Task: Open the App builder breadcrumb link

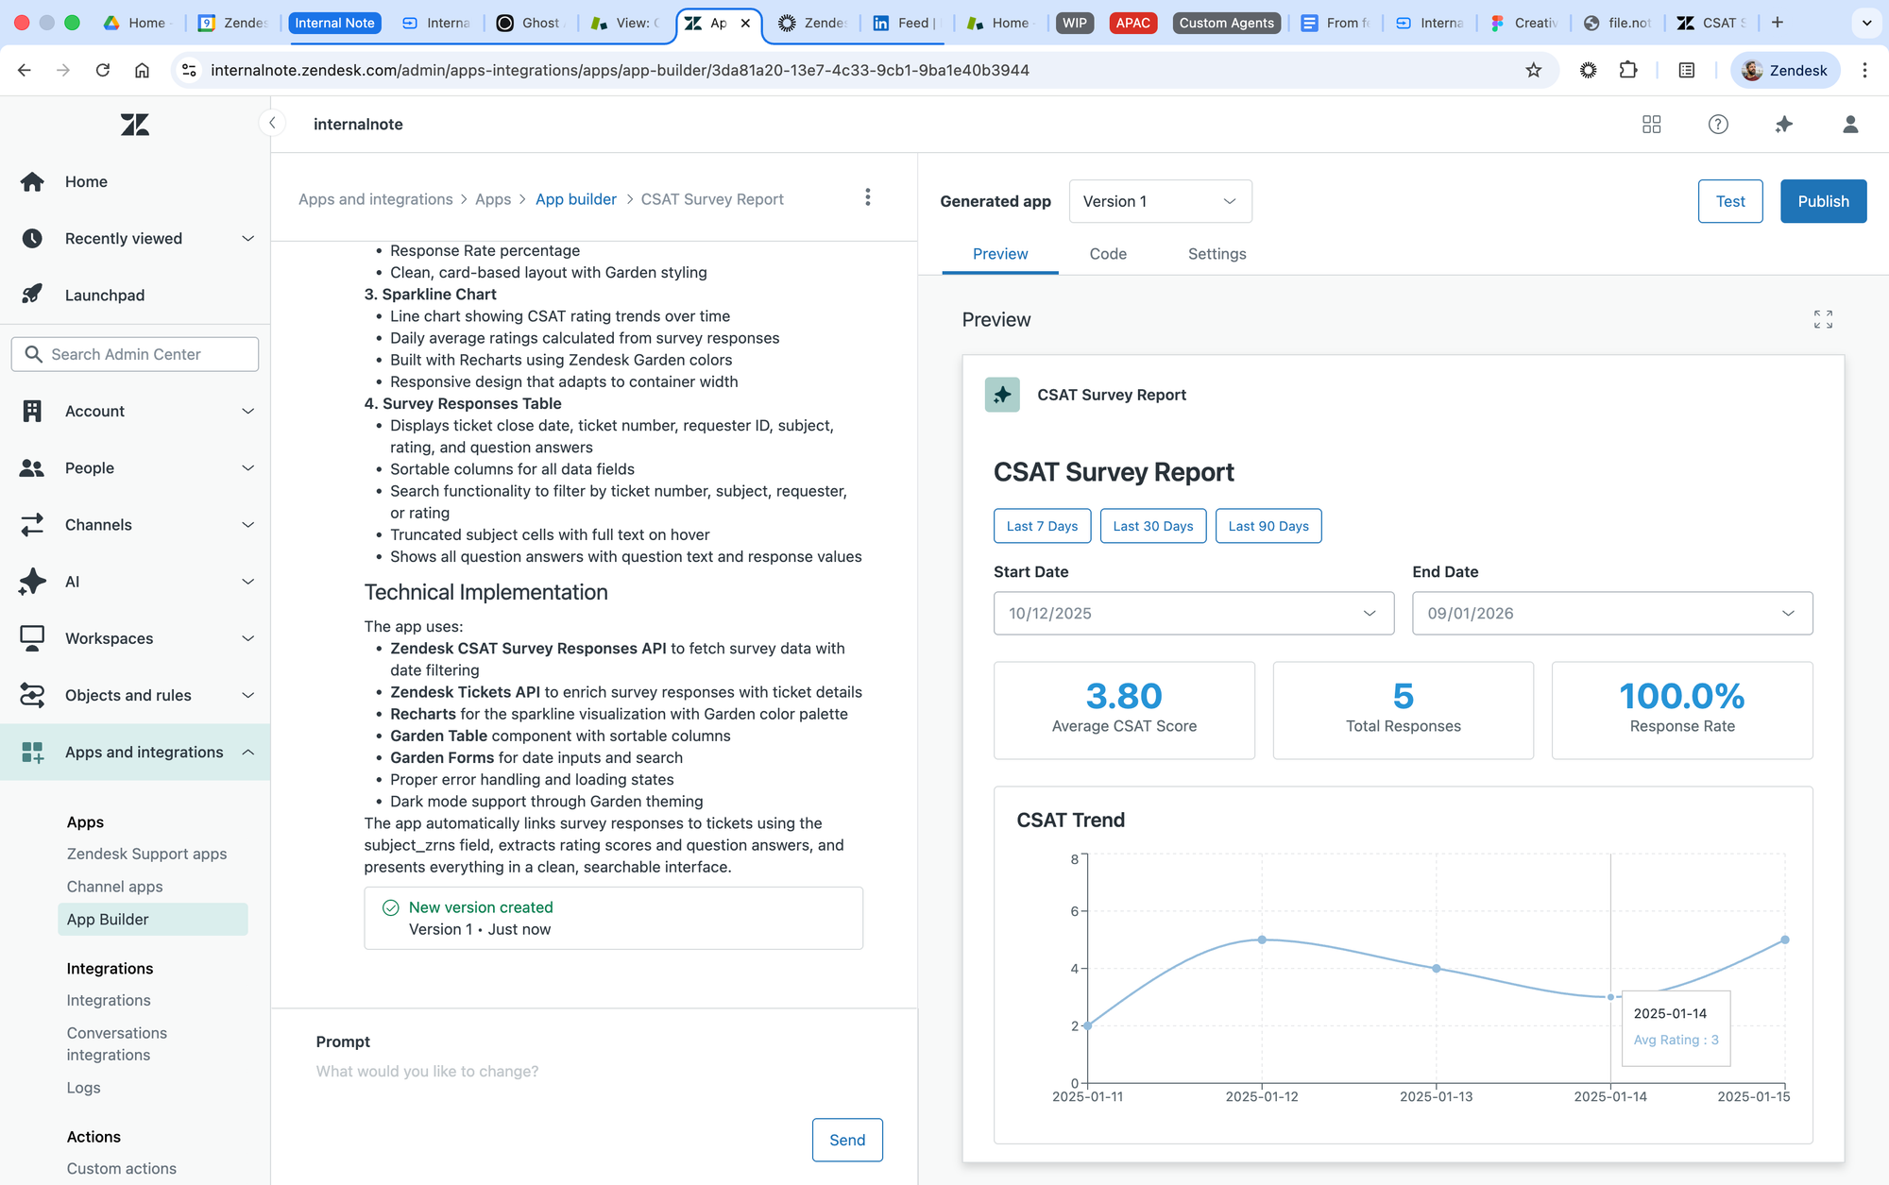Action: [575, 199]
